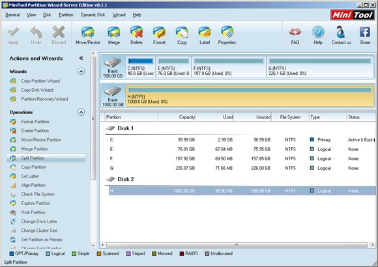Select F: partition block in disk map
Viewport: 378px width, 267px height.
coord(229,67)
